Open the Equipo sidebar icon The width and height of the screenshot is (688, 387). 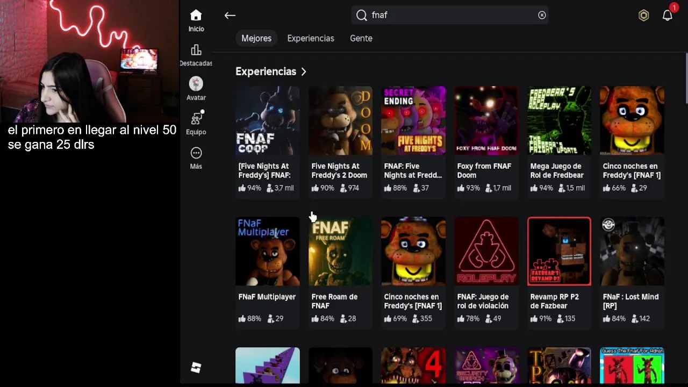click(x=196, y=118)
